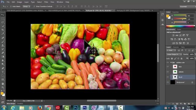Hide the BLUE layer
196x110 pixels.
pos(168,77)
